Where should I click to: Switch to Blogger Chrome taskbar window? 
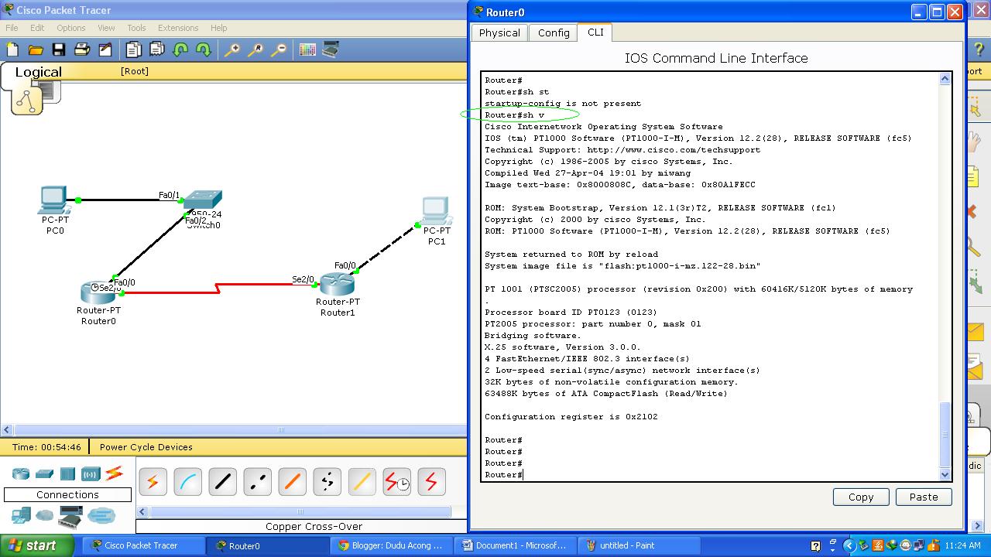point(393,545)
